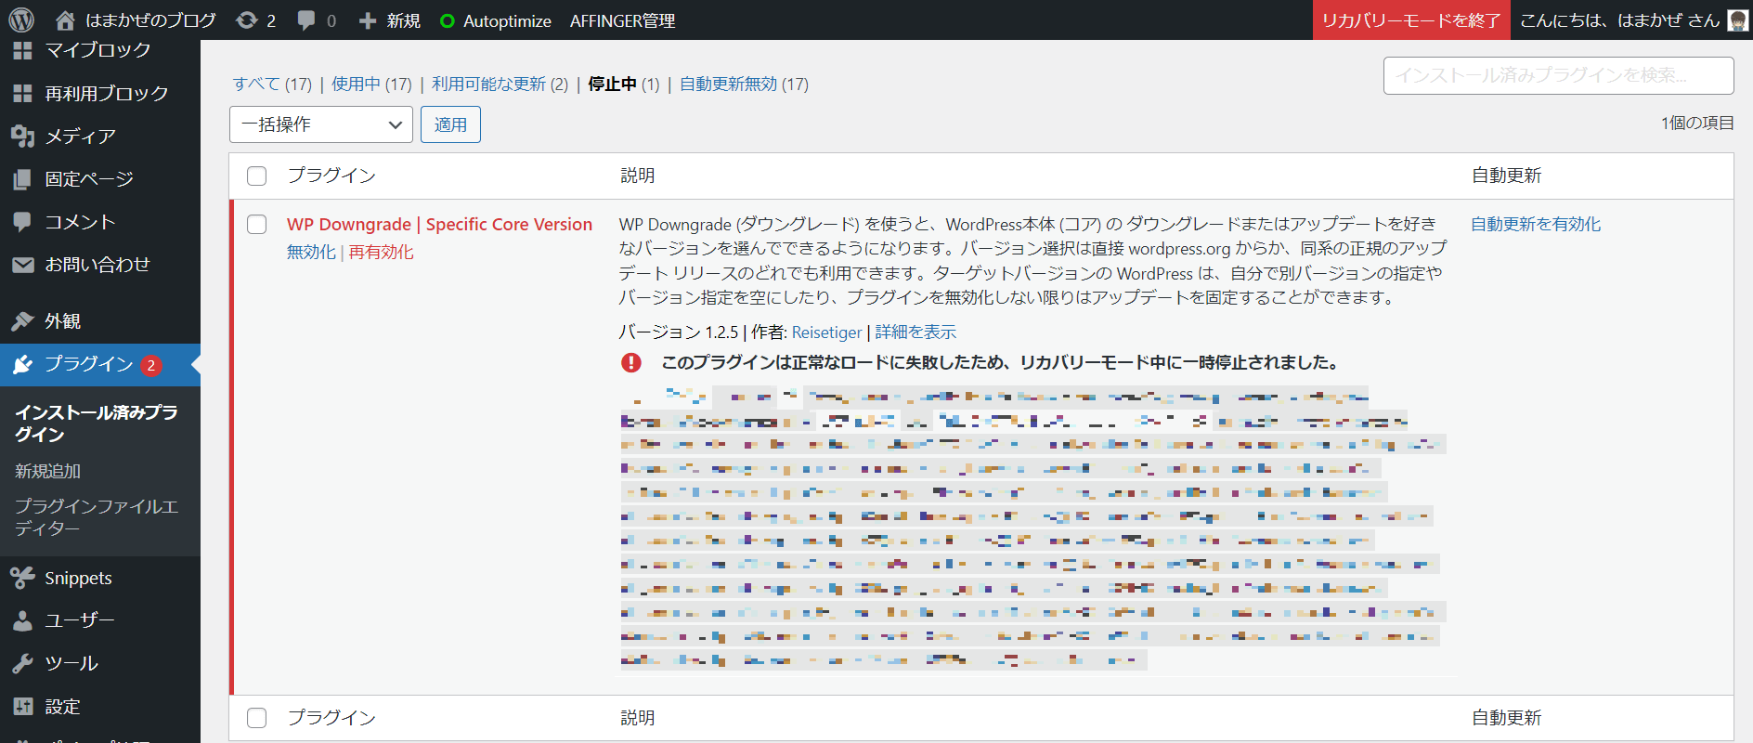Click the 1個の項目 item count text
The image size is (1753, 743).
pyautogui.click(x=1697, y=123)
